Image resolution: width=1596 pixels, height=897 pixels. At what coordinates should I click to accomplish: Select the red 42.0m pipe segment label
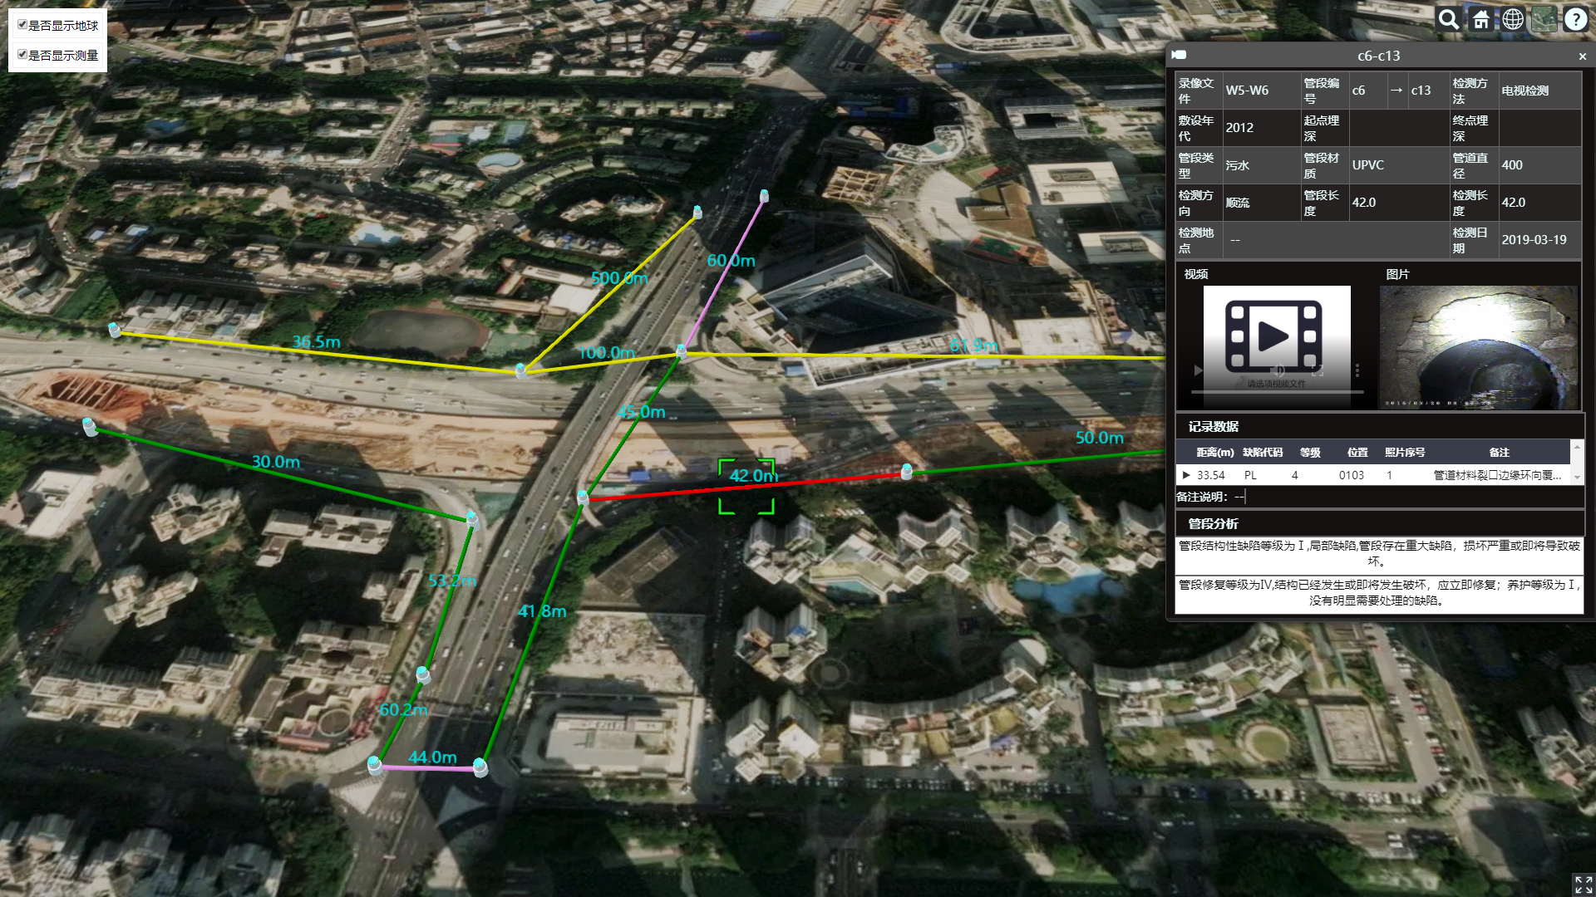(753, 476)
